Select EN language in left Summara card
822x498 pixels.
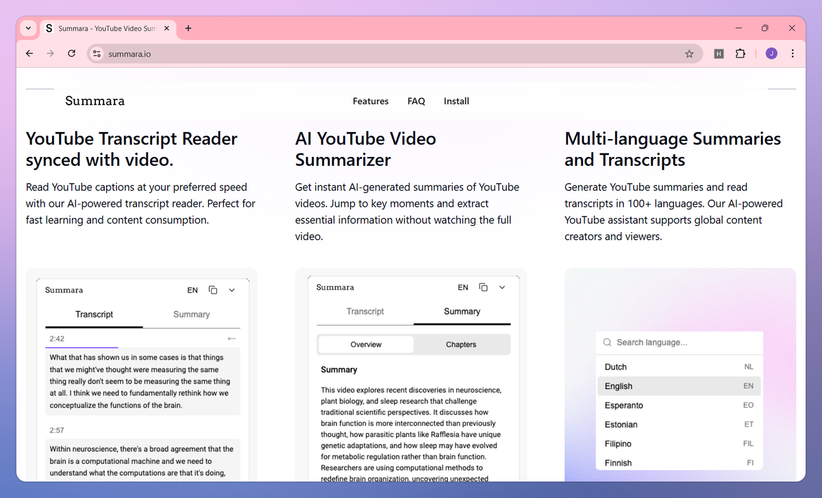point(192,290)
